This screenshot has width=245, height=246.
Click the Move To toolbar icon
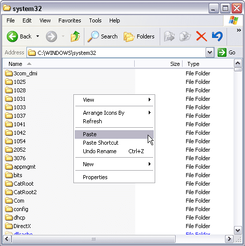click(169, 36)
